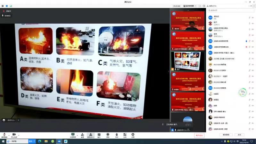The width and height of the screenshot is (256, 144).
Task: Click the 解除静音 button in members panel
Action: coord(226,135)
